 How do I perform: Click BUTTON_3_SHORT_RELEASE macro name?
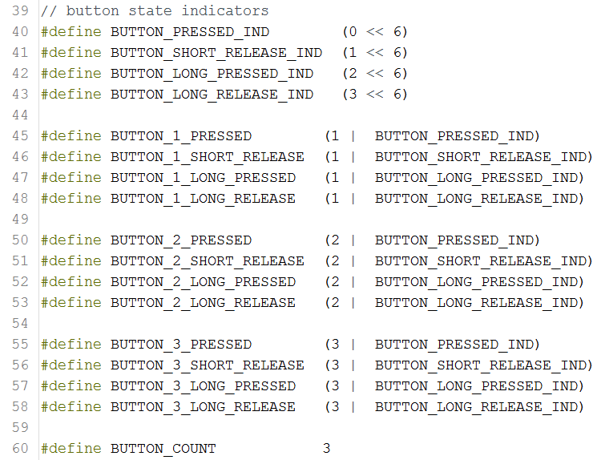(x=208, y=365)
